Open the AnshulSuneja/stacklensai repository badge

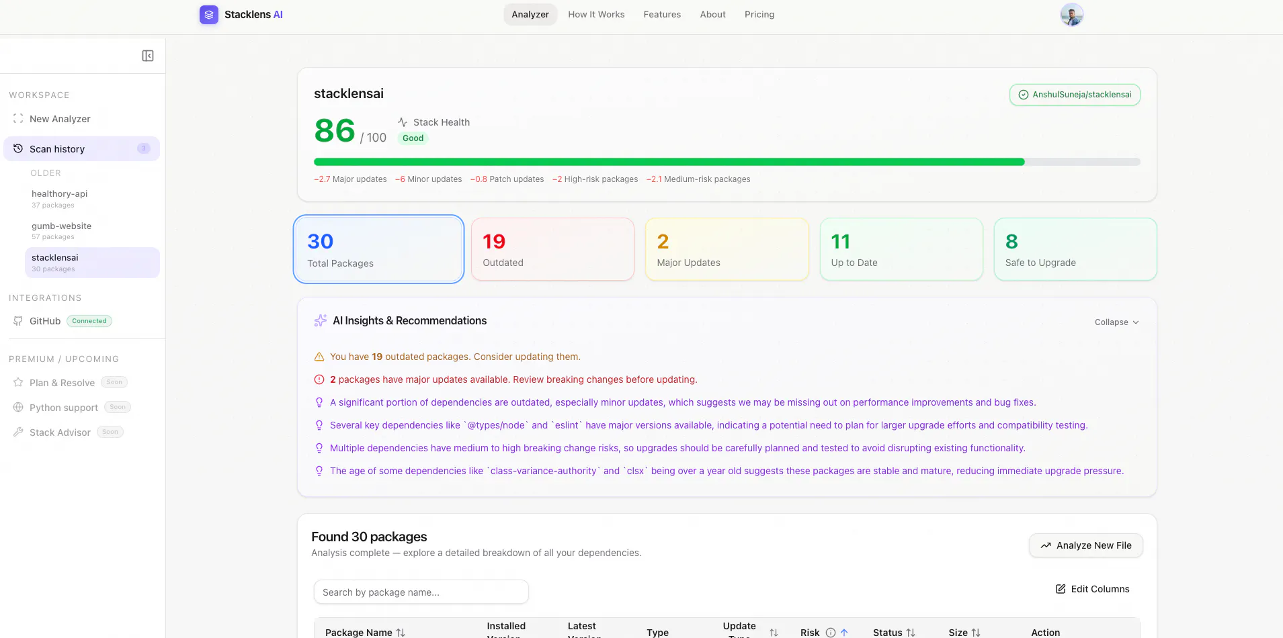(x=1075, y=95)
